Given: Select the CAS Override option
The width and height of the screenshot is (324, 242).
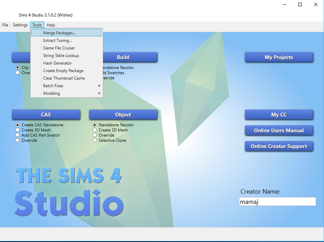Looking at the screenshot, I should click(x=17, y=140).
